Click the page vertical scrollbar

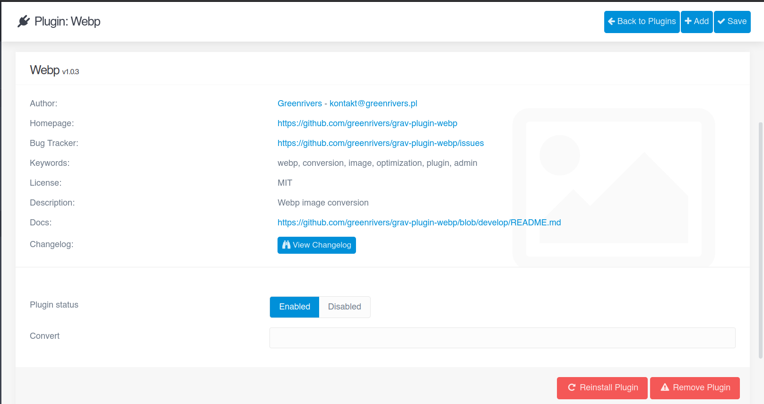pos(761,240)
